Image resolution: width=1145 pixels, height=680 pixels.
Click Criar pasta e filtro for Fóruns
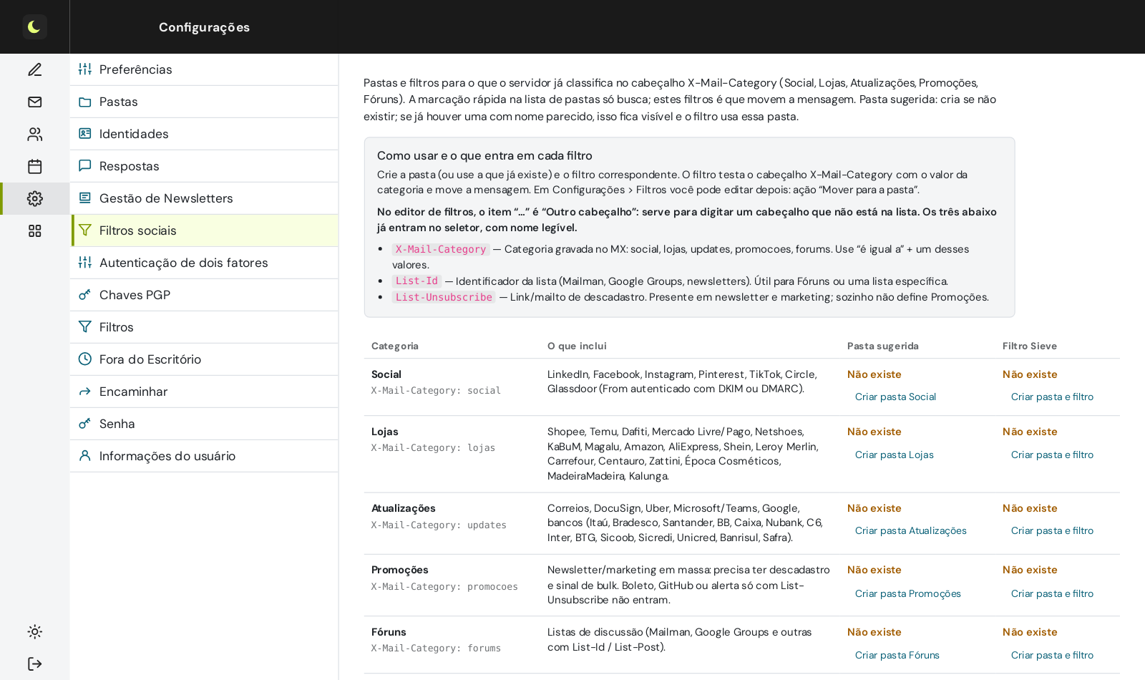[1052, 655]
